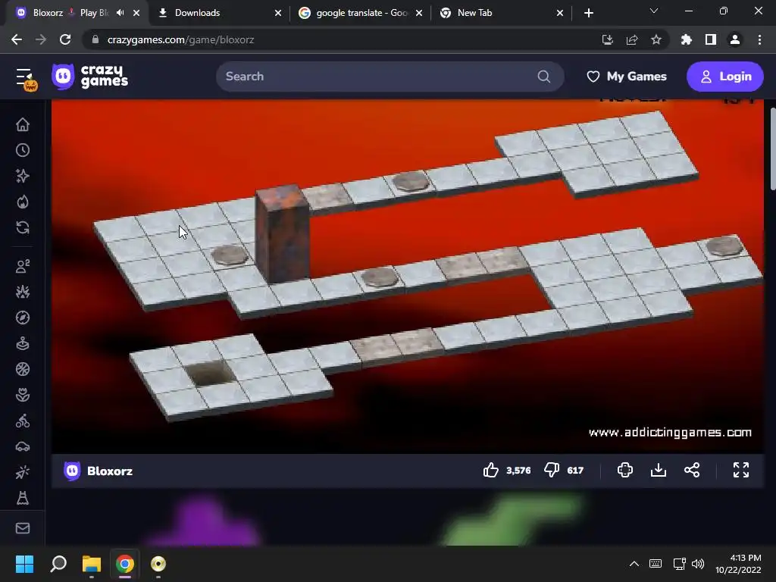This screenshot has height=582, width=776.
Task: Open the dress-up category icon
Action: (23, 498)
